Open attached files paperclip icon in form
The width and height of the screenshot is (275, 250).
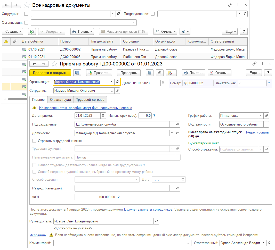160,73
